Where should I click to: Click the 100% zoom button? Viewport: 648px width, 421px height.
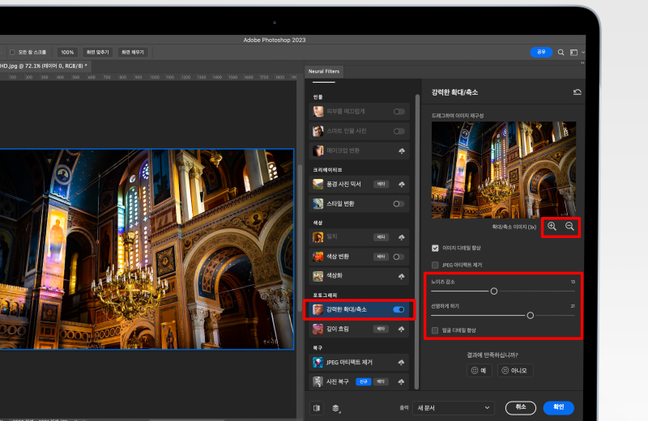click(67, 52)
